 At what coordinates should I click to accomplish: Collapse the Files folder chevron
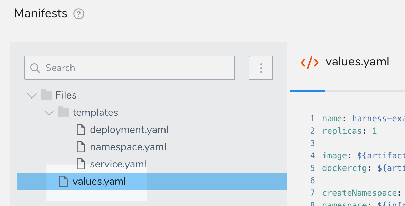pos(32,96)
